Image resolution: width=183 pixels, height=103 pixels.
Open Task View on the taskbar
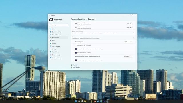(x=82, y=101)
